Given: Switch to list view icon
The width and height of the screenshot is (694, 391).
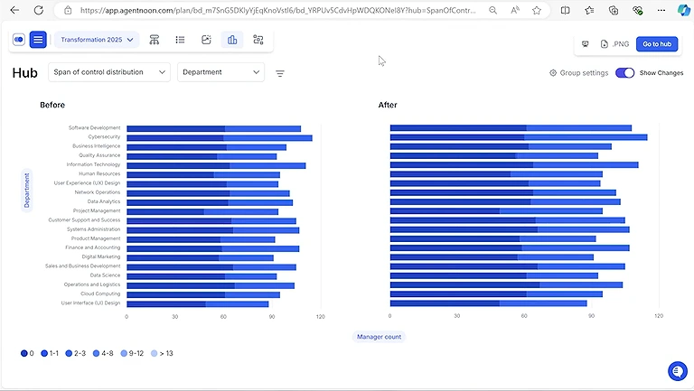Looking at the screenshot, I should [180, 40].
